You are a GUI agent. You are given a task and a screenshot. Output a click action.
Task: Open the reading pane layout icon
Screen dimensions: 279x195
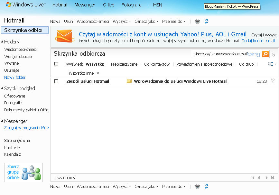click(270, 64)
